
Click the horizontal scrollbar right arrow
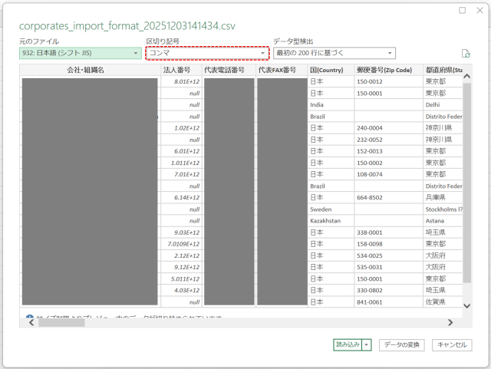pyautogui.click(x=450, y=322)
